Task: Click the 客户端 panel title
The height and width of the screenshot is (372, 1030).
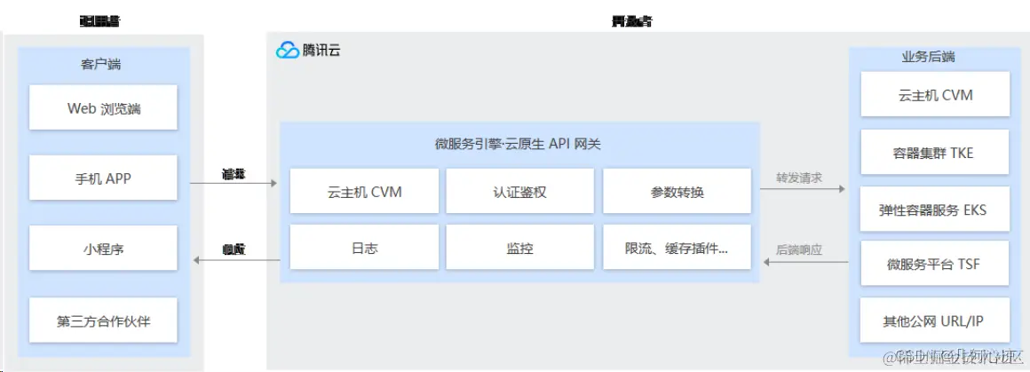Action: (100, 65)
